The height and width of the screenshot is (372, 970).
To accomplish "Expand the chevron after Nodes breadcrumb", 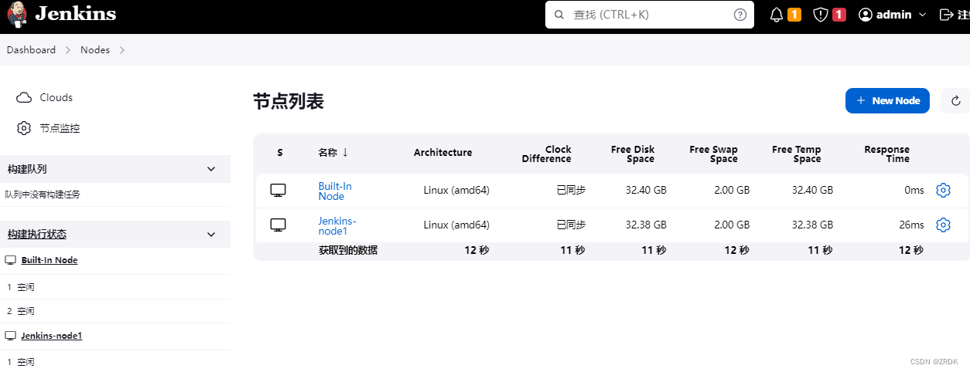I will pos(121,50).
